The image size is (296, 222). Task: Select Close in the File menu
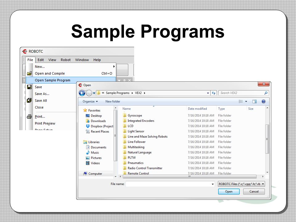click(39, 107)
